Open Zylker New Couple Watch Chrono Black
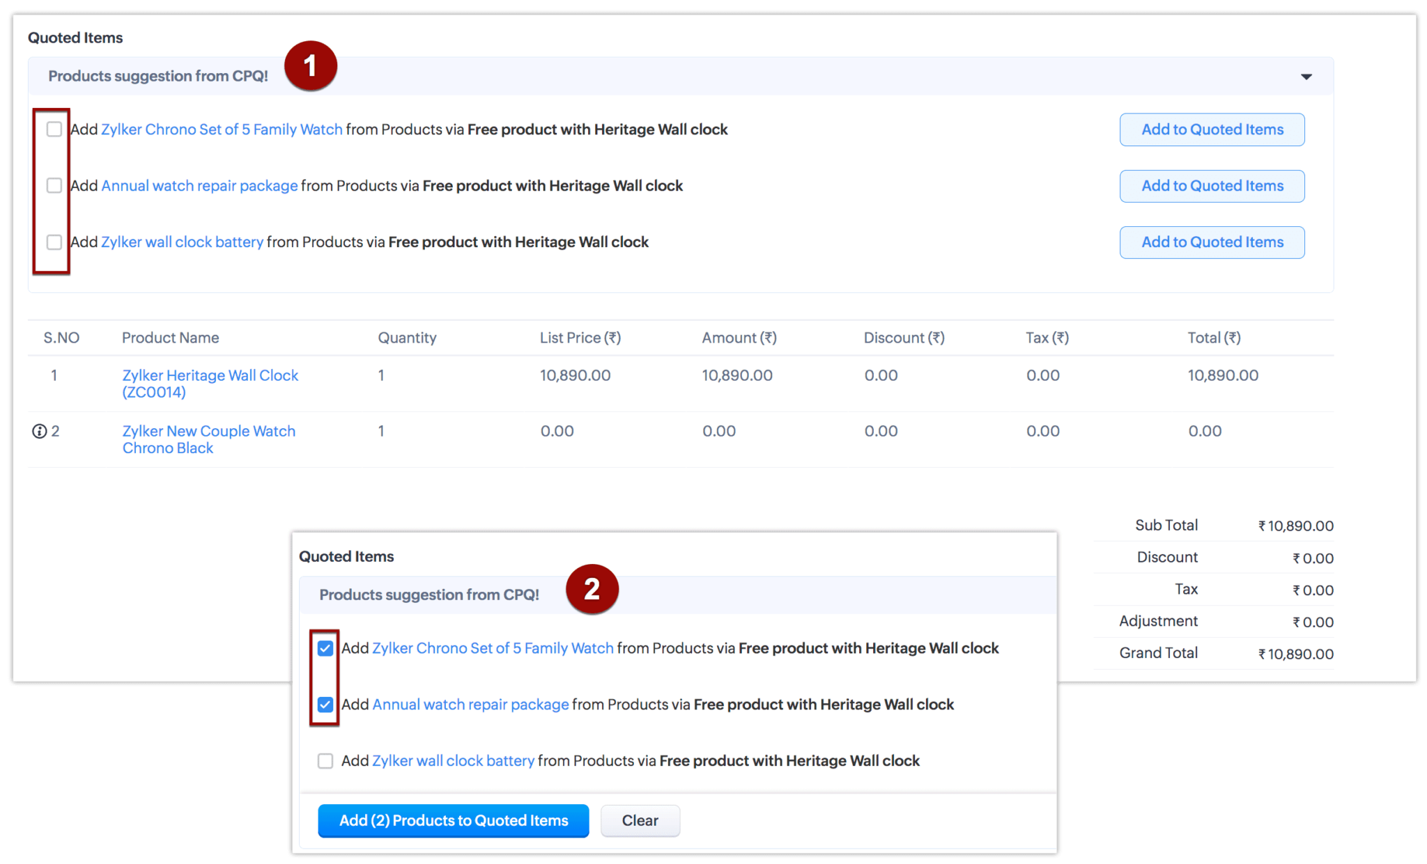 208,439
